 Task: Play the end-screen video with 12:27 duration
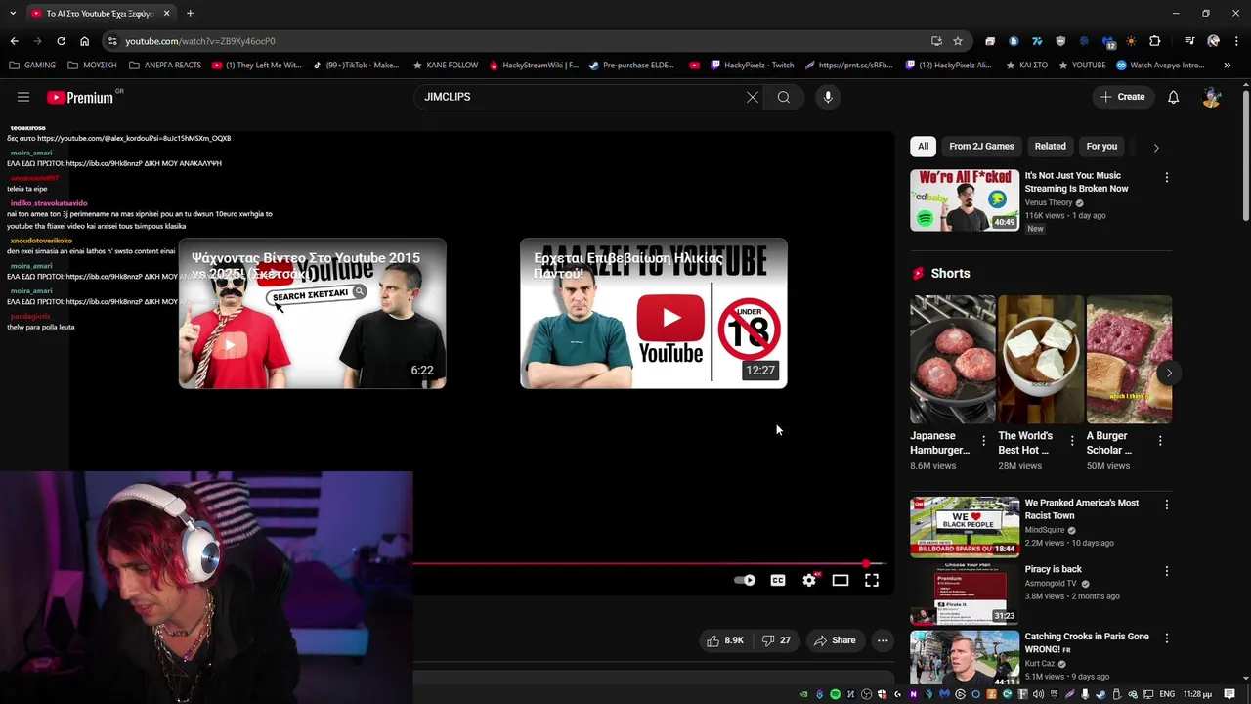point(654,313)
